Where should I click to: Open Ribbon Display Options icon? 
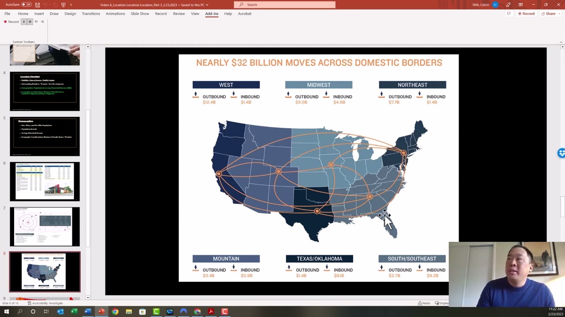521,4
